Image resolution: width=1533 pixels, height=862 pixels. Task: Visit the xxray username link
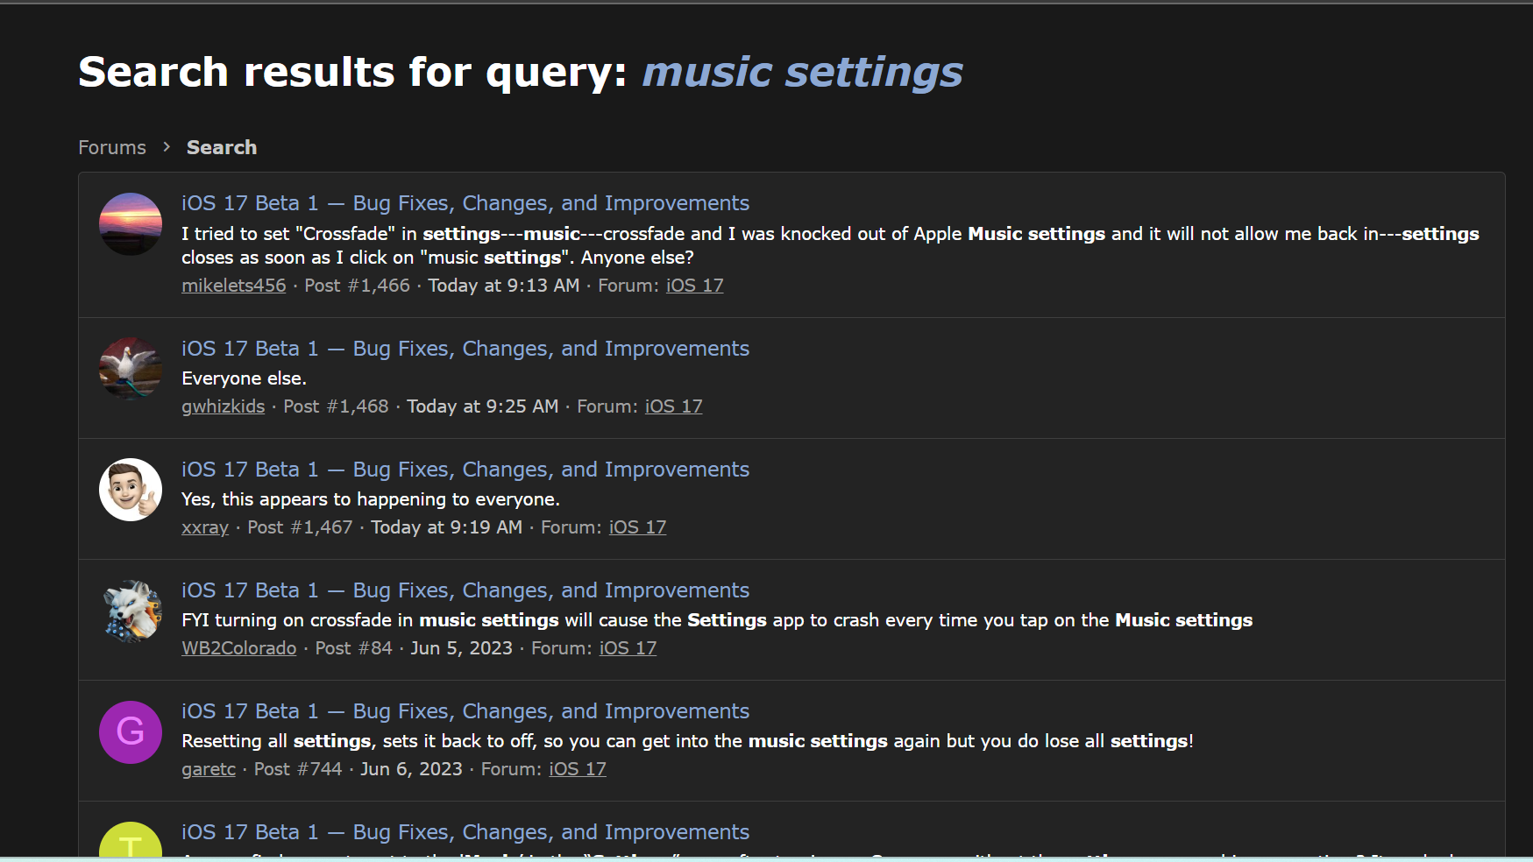(x=205, y=527)
